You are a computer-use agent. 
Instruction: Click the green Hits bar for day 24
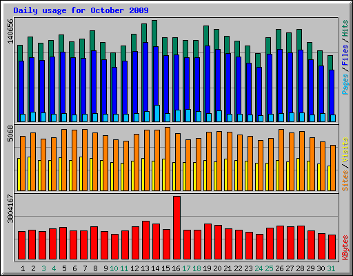pyautogui.click(x=258, y=60)
